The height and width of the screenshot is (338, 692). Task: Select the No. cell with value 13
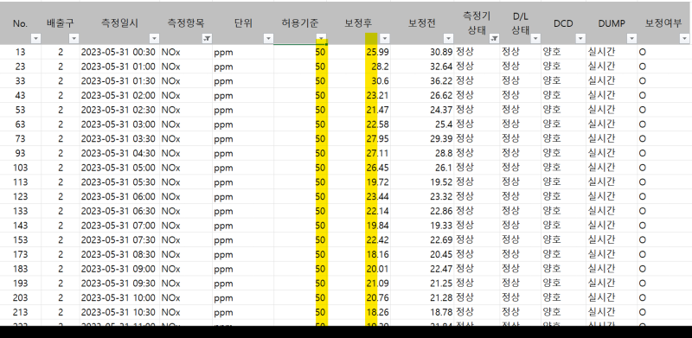[x=20, y=52]
